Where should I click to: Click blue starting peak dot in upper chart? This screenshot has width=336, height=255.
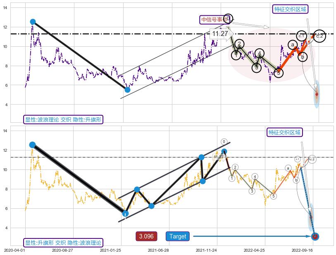click(33, 21)
